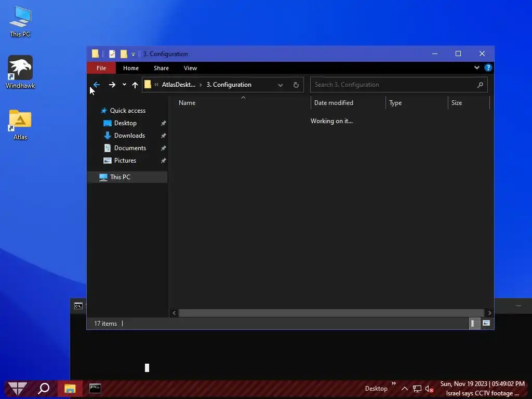Click the pin icon beside Pictures
The height and width of the screenshot is (399, 532).
(x=163, y=161)
